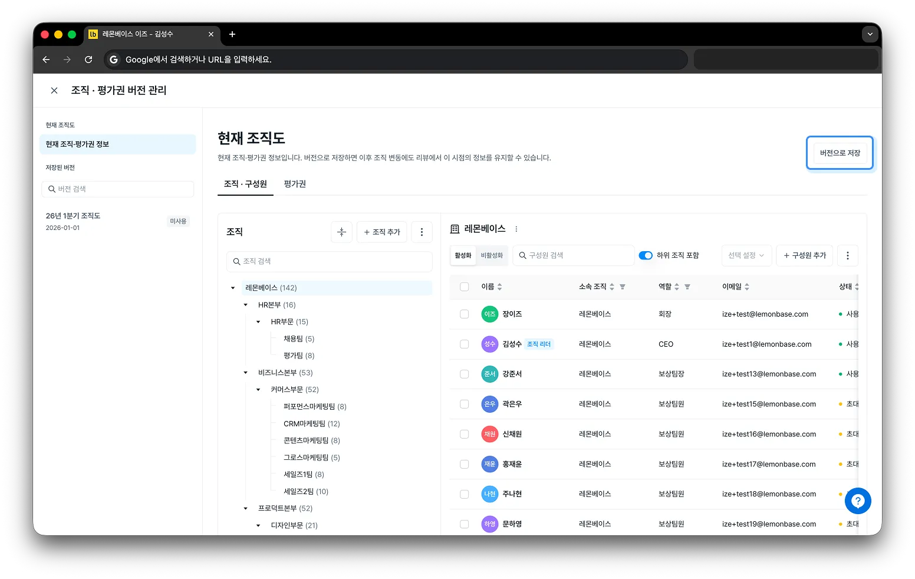915x579 pixels.
Task: Click the 구성원 추가 button
Action: tap(805, 255)
